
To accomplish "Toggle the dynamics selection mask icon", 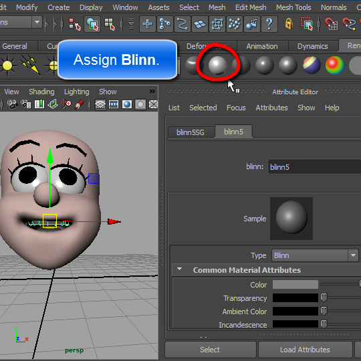I will pyautogui.click(x=235, y=24).
